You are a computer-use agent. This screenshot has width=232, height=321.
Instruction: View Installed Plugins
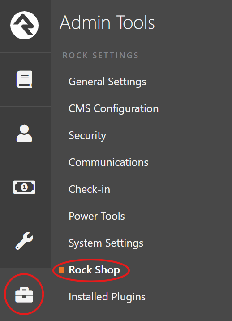tap(107, 297)
